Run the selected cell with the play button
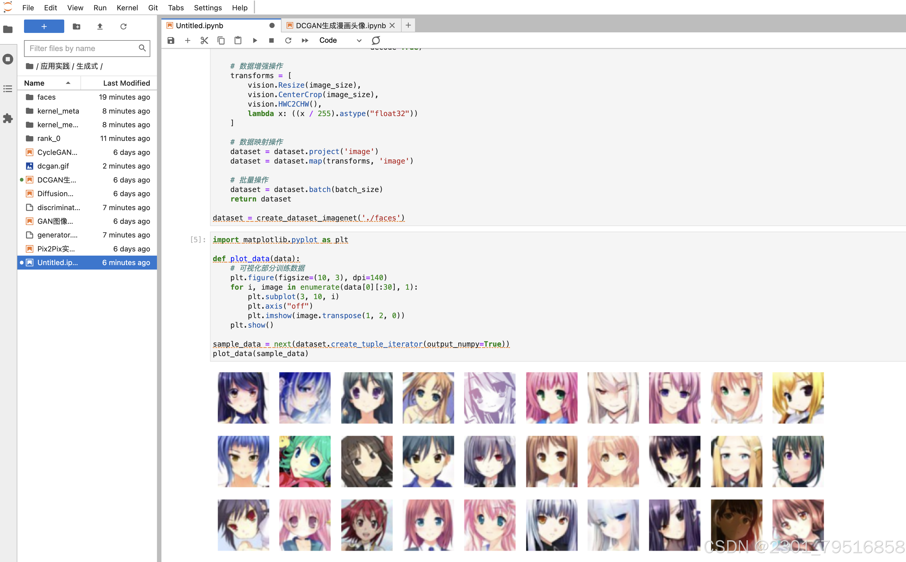906x562 pixels. tap(255, 40)
